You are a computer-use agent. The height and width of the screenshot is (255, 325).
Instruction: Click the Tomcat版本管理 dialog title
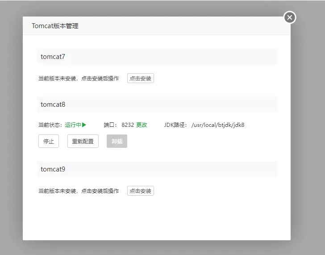pyautogui.click(x=55, y=26)
